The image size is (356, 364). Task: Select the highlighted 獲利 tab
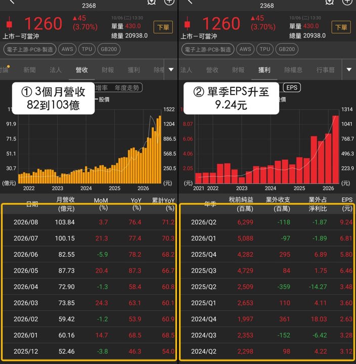click(264, 70)
